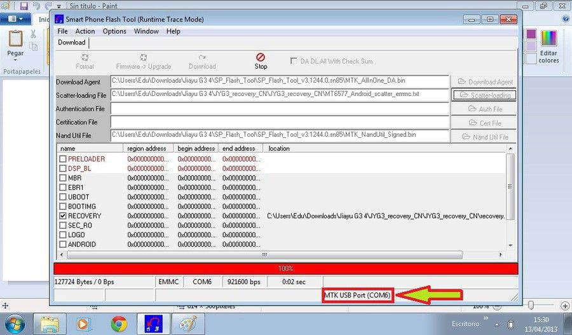Show hidden tray icons arrow
This screenshot has height=335, width=572.
point(497,324)
